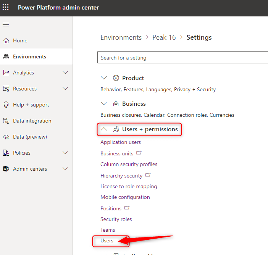Open the Users link
The image size is (268, 255).
click(x=107, y=240)
